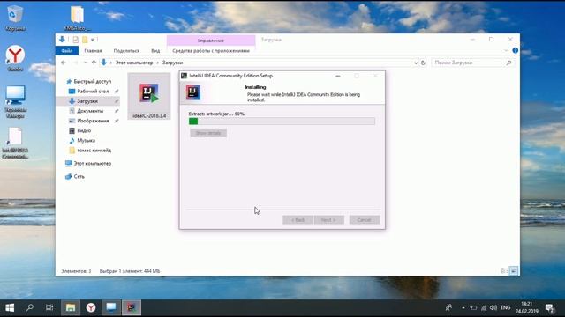The width and height of the screenshot is (565, 317).
Task: Click the Back navigation arrow in Explorer
Action: point(64,63)
